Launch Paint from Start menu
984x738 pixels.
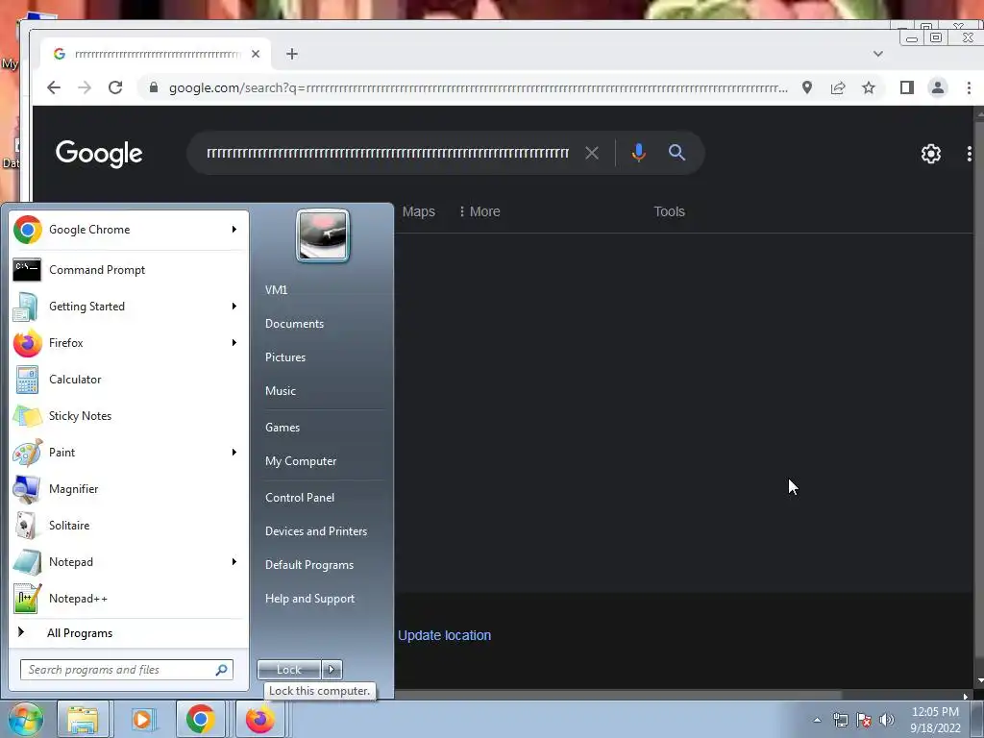(x=128, y=453)
